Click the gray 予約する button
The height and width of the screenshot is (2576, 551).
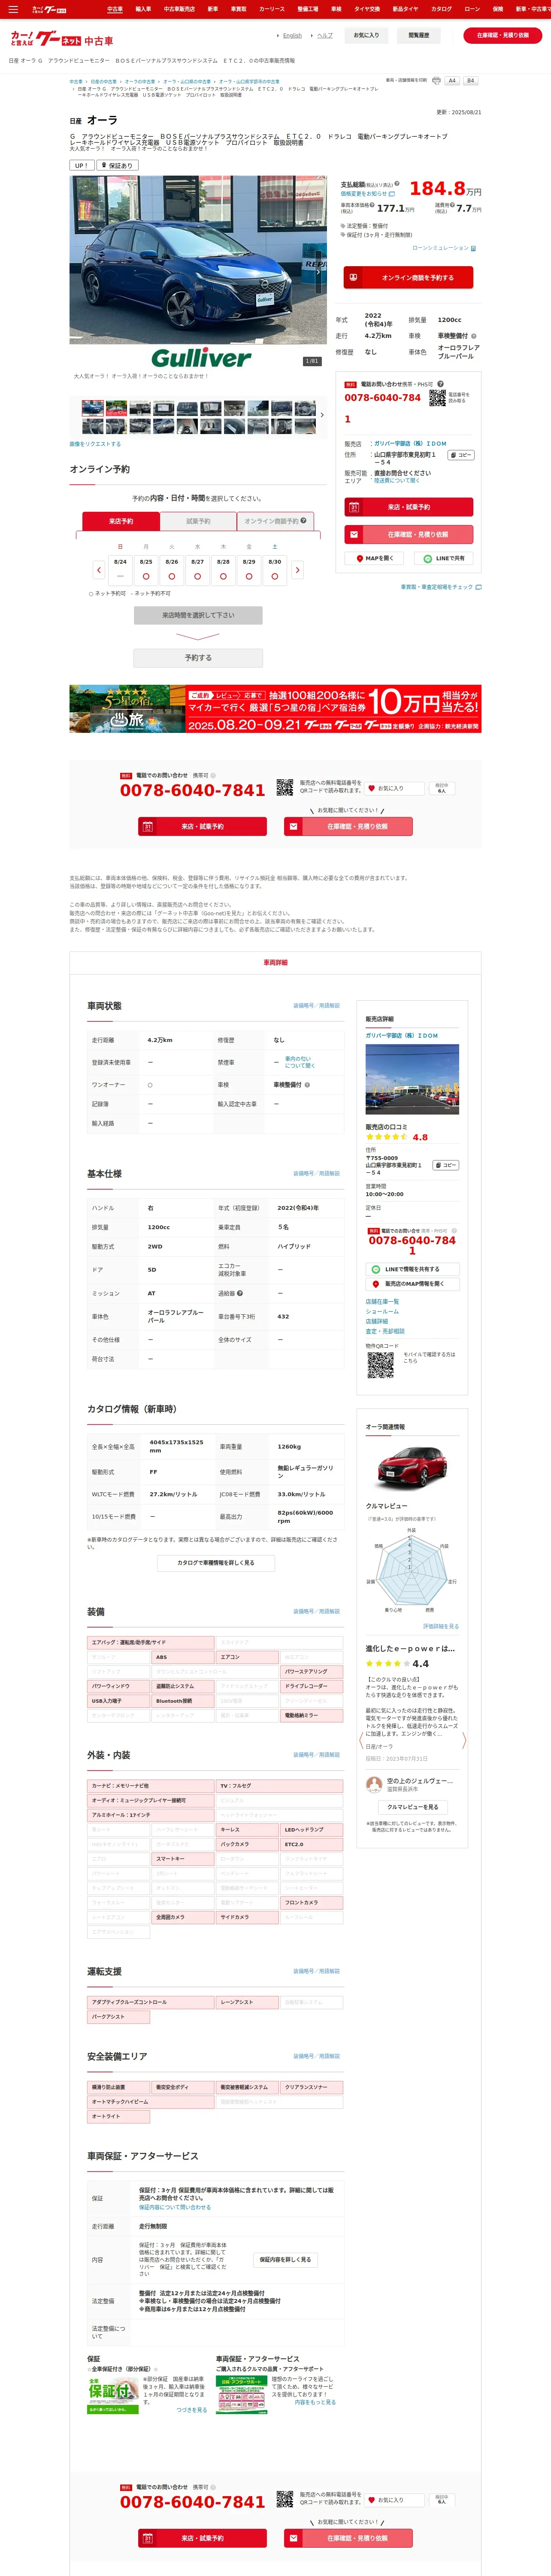[198, 658]
